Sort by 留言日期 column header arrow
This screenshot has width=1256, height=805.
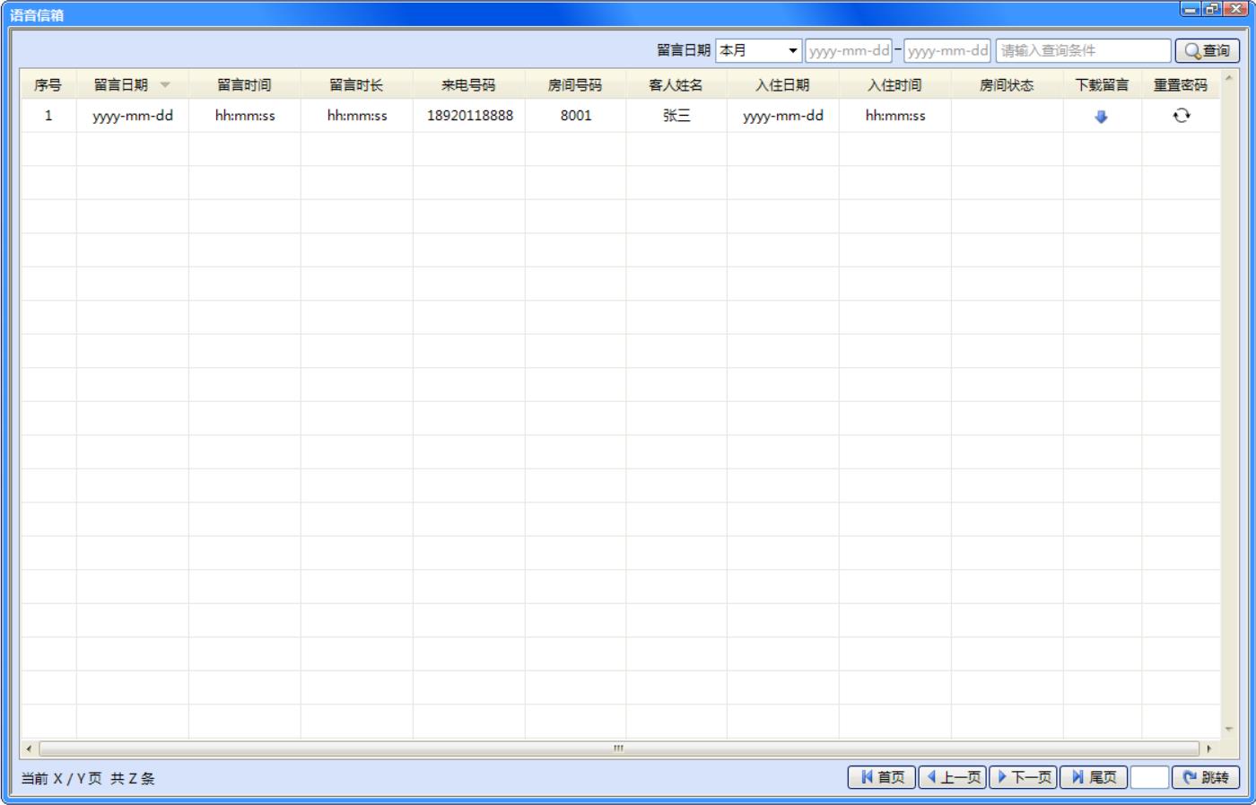165,85
